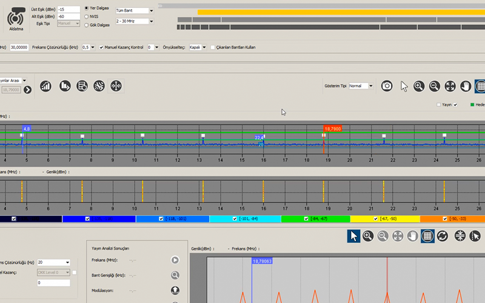Select the Gök Dalgası radio button
Screen dimensions: 485x303
[87, 25]
